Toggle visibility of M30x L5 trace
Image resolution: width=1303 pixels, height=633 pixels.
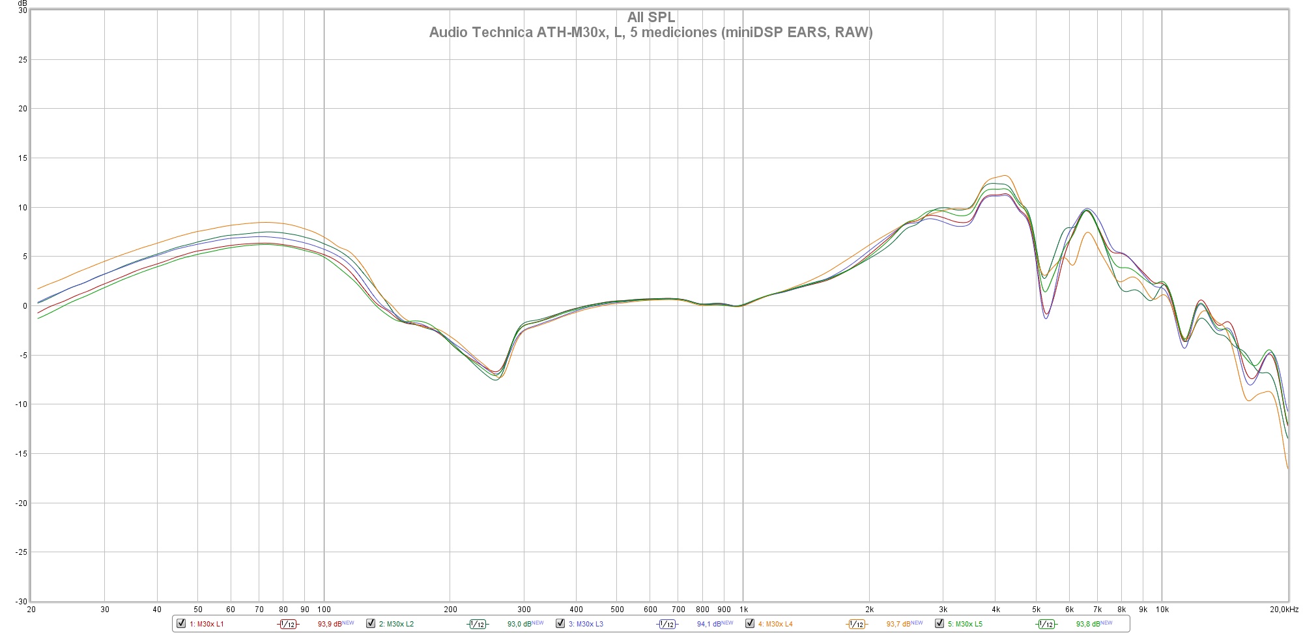click(939, 623)
